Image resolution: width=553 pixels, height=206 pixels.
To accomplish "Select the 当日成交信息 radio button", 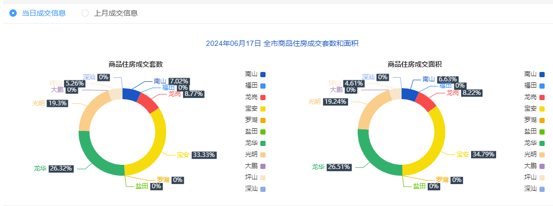I will point(38,14).
